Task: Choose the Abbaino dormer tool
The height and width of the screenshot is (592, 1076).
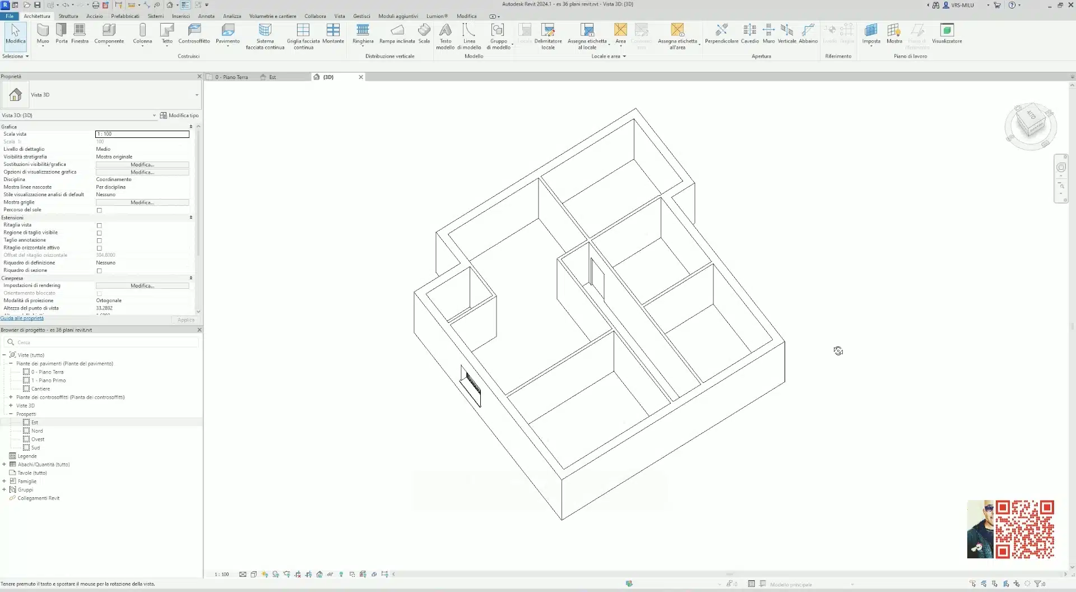Action: tap(808, 33)
